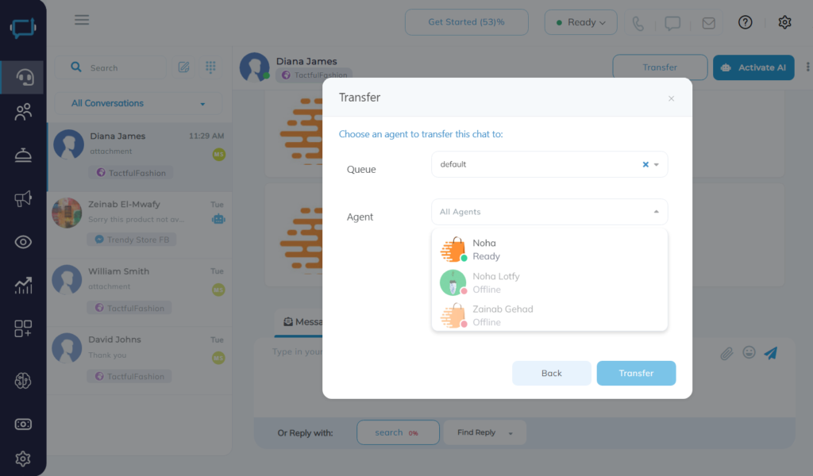Clear the default queue selection with X

coord(645,164)
